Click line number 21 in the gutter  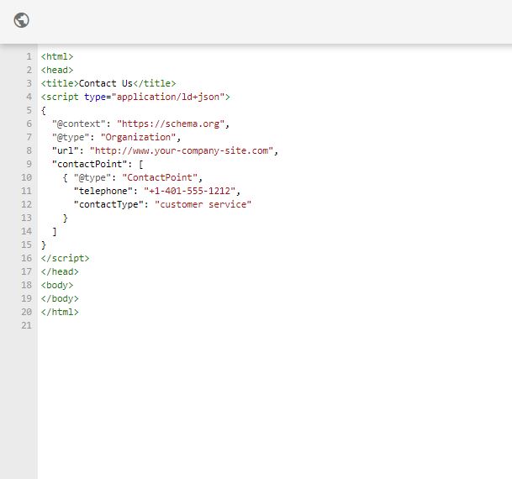[27, 326]
